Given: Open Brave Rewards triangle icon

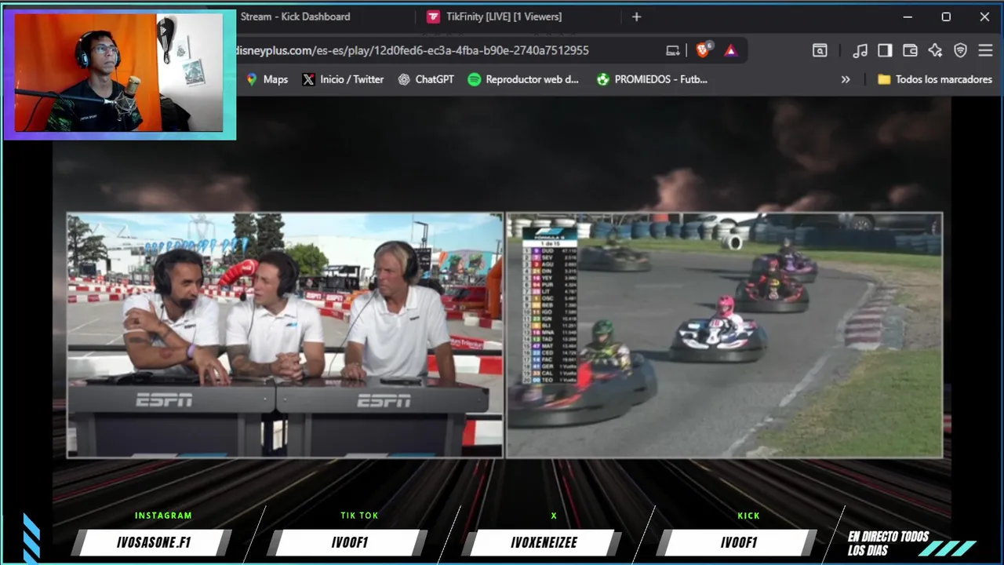Looking at the screenshot, I should click(x=730, y=50).
